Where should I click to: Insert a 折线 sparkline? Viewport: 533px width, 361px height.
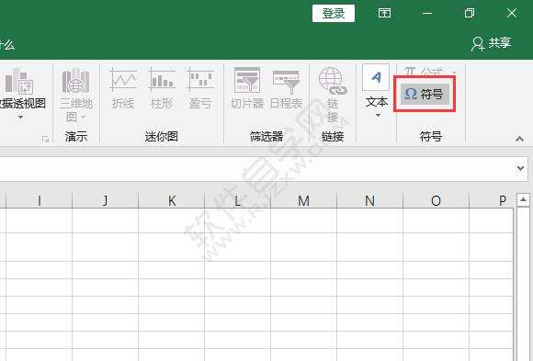pyautogui.click(x=123, y=88)
